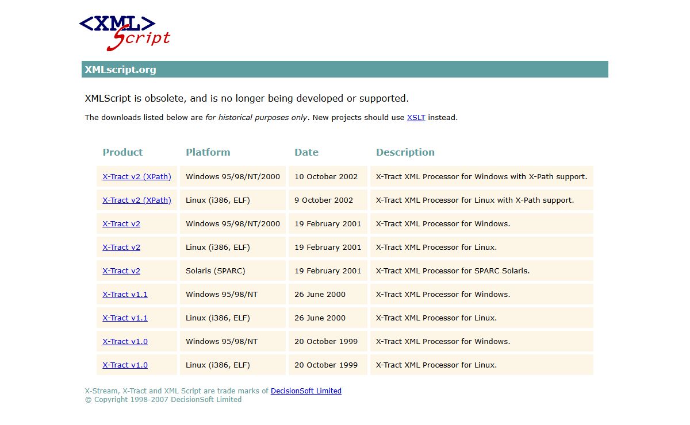Download X-Tract v2 in the Windows 95/98/NT/2000 row
The width and height of the screenshot is (690, 425).
pos(121,223)
